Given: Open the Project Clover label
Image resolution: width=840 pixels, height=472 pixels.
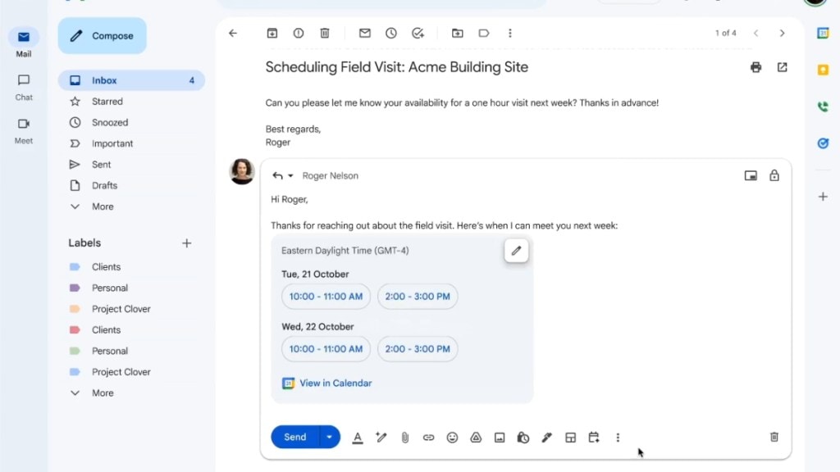Looking at the screenshot, I should [121, 309].
